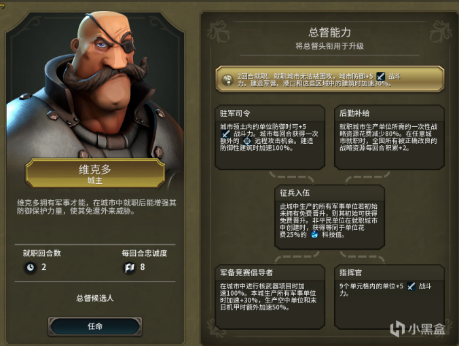The width and height of the screenshot is (459, 346).
Task: Click the sword icon in golden ability banner
Action: 380,77
